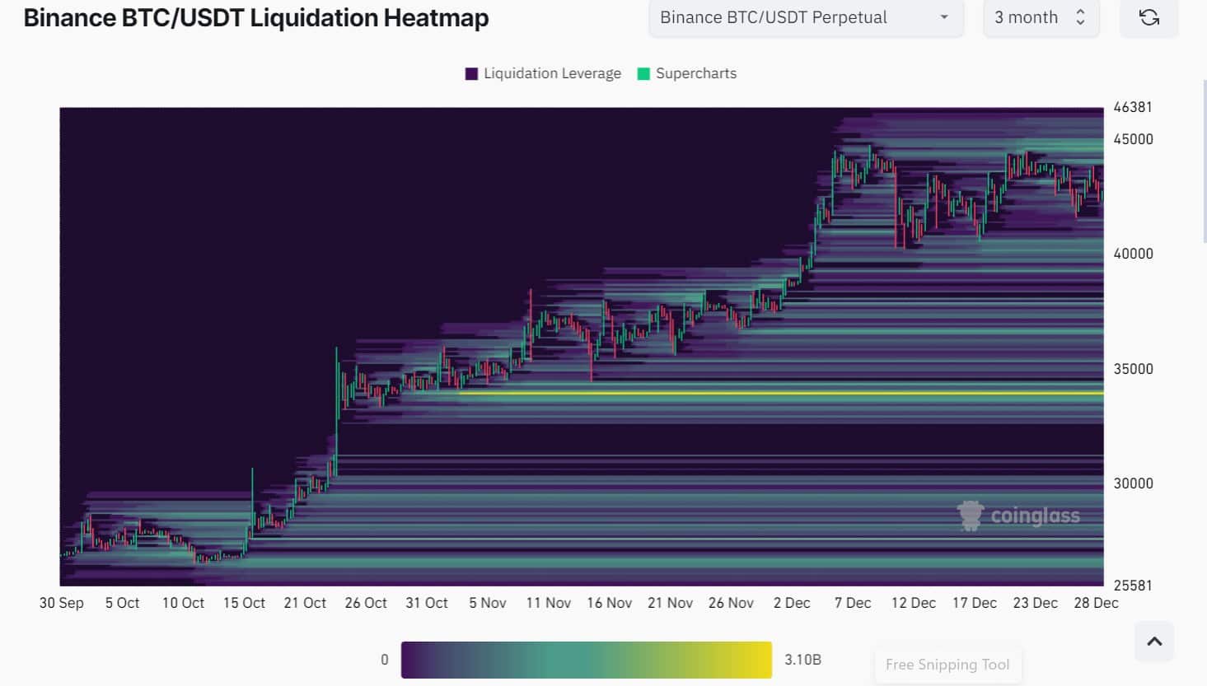This screenshot has height=686, width=1207.
Task: Click the 40000 price axis label
Action: 1133,254
